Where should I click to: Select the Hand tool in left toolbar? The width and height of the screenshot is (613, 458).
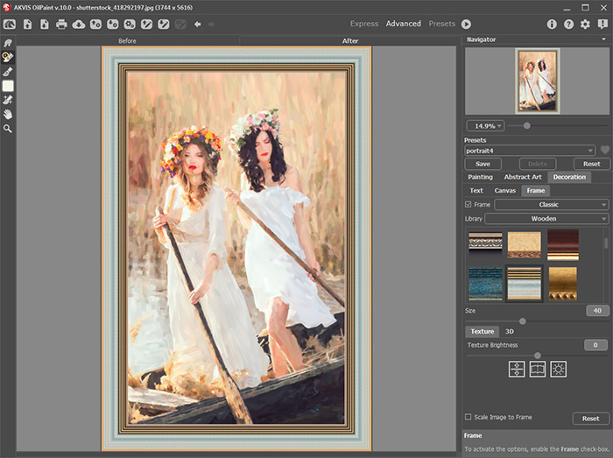pos(8,114)
